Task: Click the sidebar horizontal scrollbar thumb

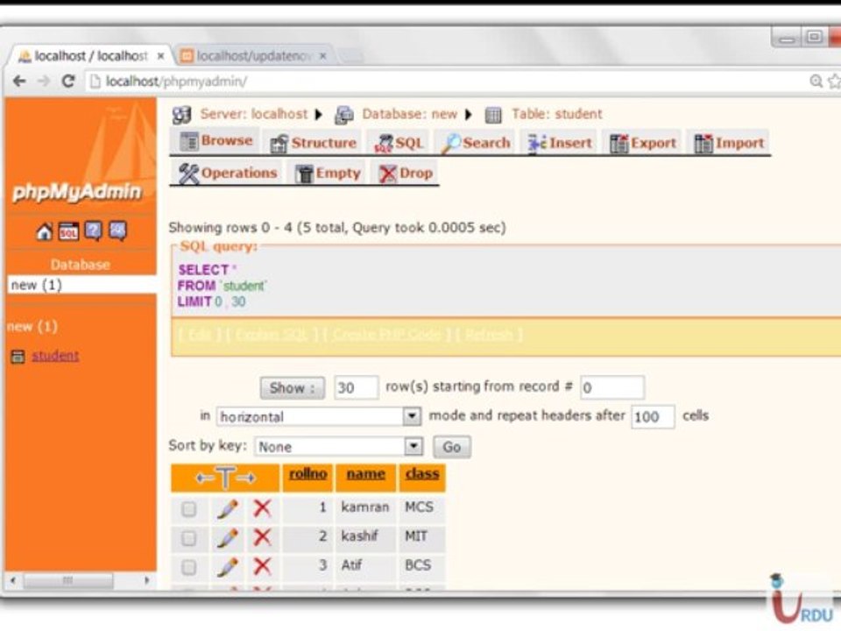Action: click(x=68, y=580)
